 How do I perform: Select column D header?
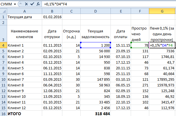click(95, 11)
